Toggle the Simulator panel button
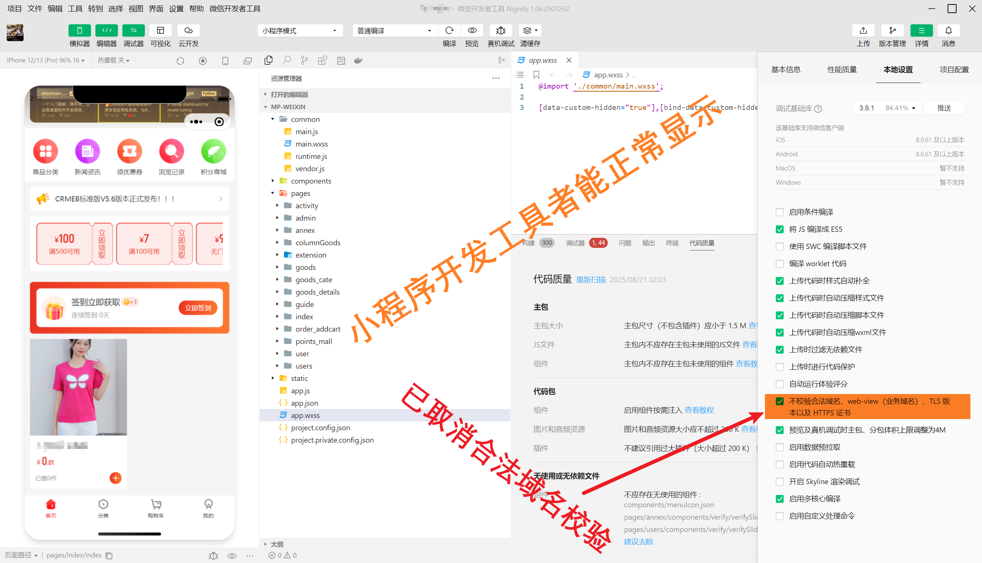Viewport: 982px width, 563px height. 79,31
